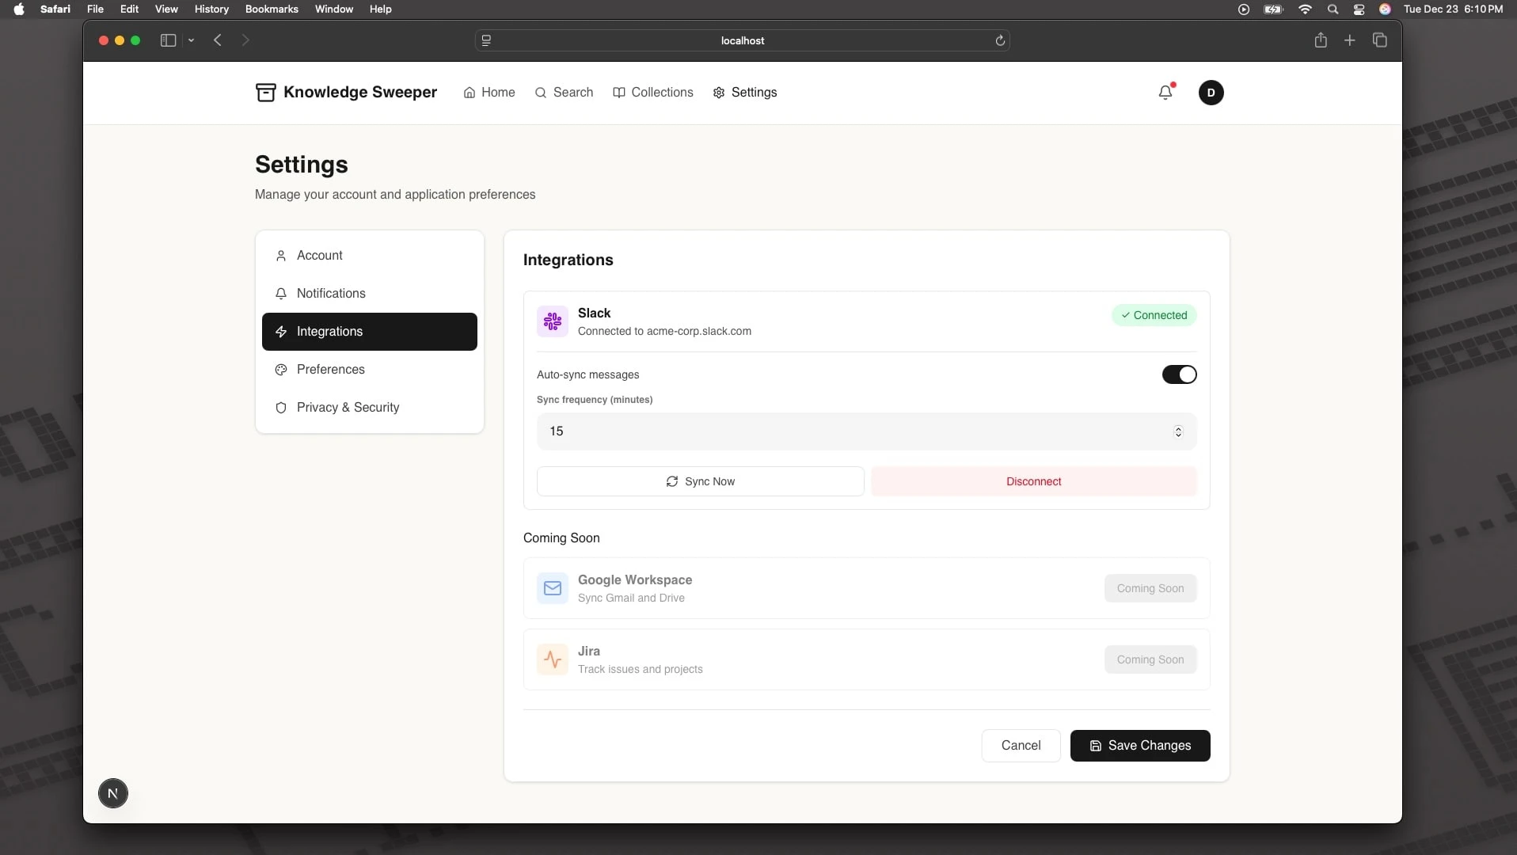Go back with Safari's back arrow
Viewport: 1517px width, 855px height.
coord(218,40)
